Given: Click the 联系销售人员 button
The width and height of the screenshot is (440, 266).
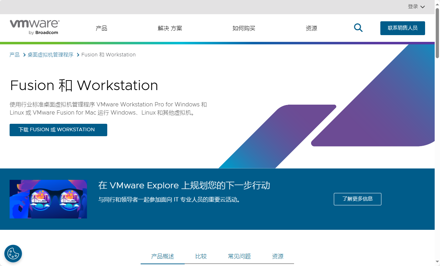Looking at the screenshot, I should coord(403,28).
